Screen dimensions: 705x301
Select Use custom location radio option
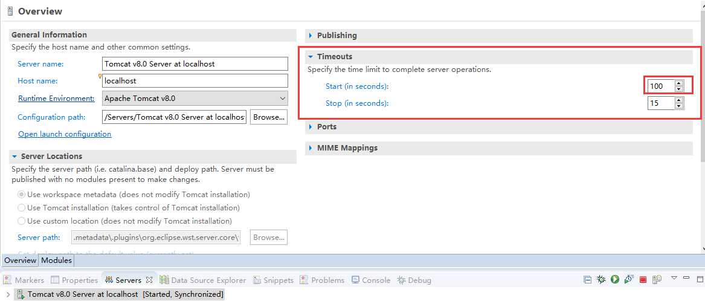coord(21,221)
